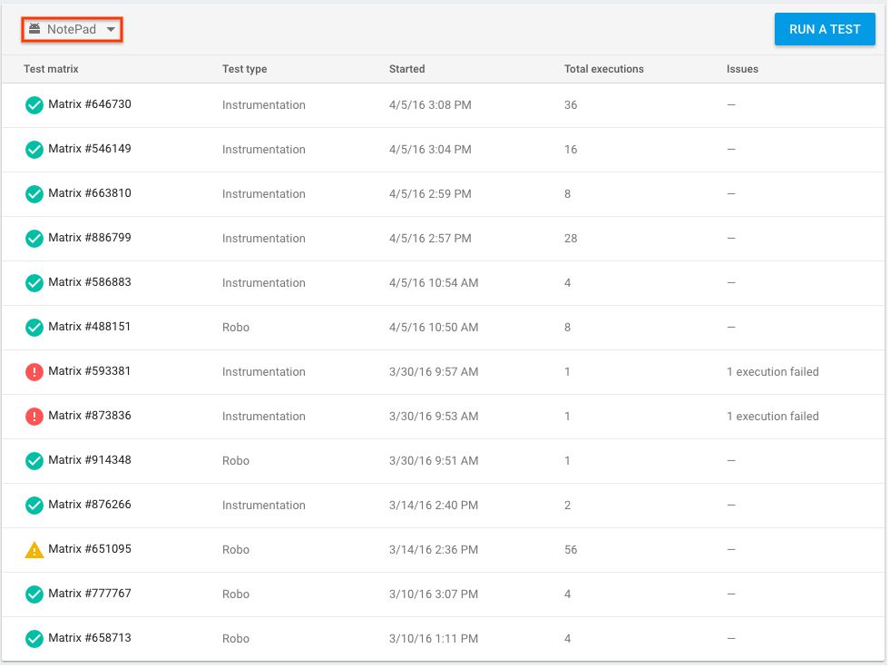Click the red error icon for Matrix #873836
The height and width of the screenshot is (668, 890).
pyautogui.click(x=34, y=417)
